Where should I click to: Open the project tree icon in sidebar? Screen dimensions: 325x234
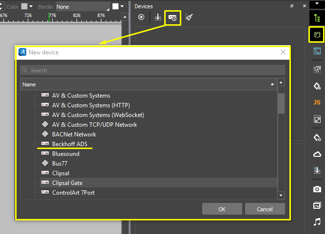(317, 17)
